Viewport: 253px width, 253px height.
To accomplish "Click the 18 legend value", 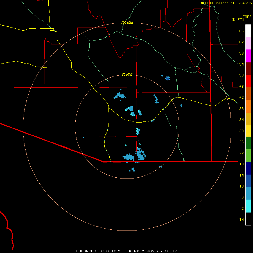I will pos(241,164).
